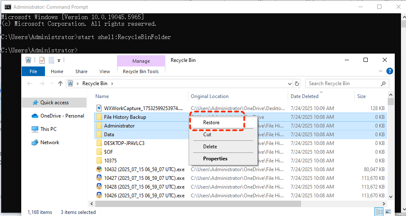Image resolution: width=406 pixels, height=216 pixels.
Task: Choose Restore from the context menu
Action: point(211,123)
